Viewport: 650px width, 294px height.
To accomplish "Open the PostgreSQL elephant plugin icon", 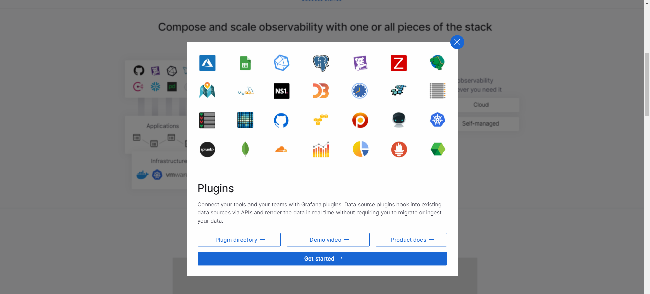I will (x=321, y=63).
